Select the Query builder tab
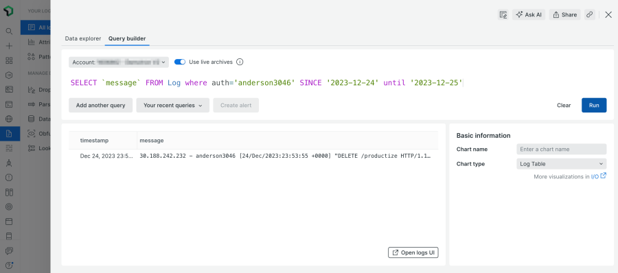Screen dimensions: 618x273 pyautogui.click(x=127, y=38)
